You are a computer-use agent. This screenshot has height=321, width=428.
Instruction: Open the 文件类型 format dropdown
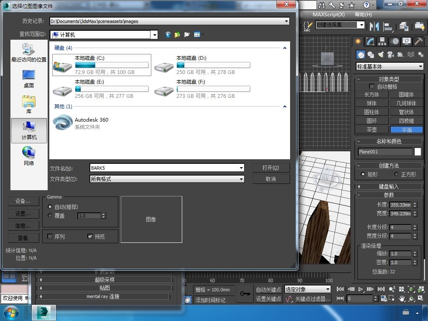click(x=241, y=179)
